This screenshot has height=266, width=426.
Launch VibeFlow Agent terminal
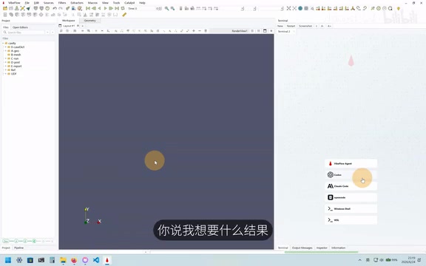[x=351, y=164]
